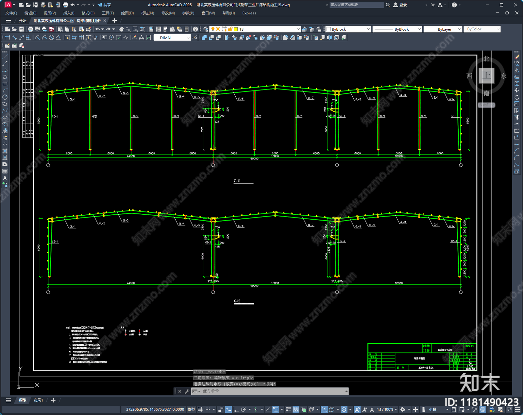Screen dimensions: 523x415
Task: Click the 登录 sign-in button
Action: pos(400,5)
